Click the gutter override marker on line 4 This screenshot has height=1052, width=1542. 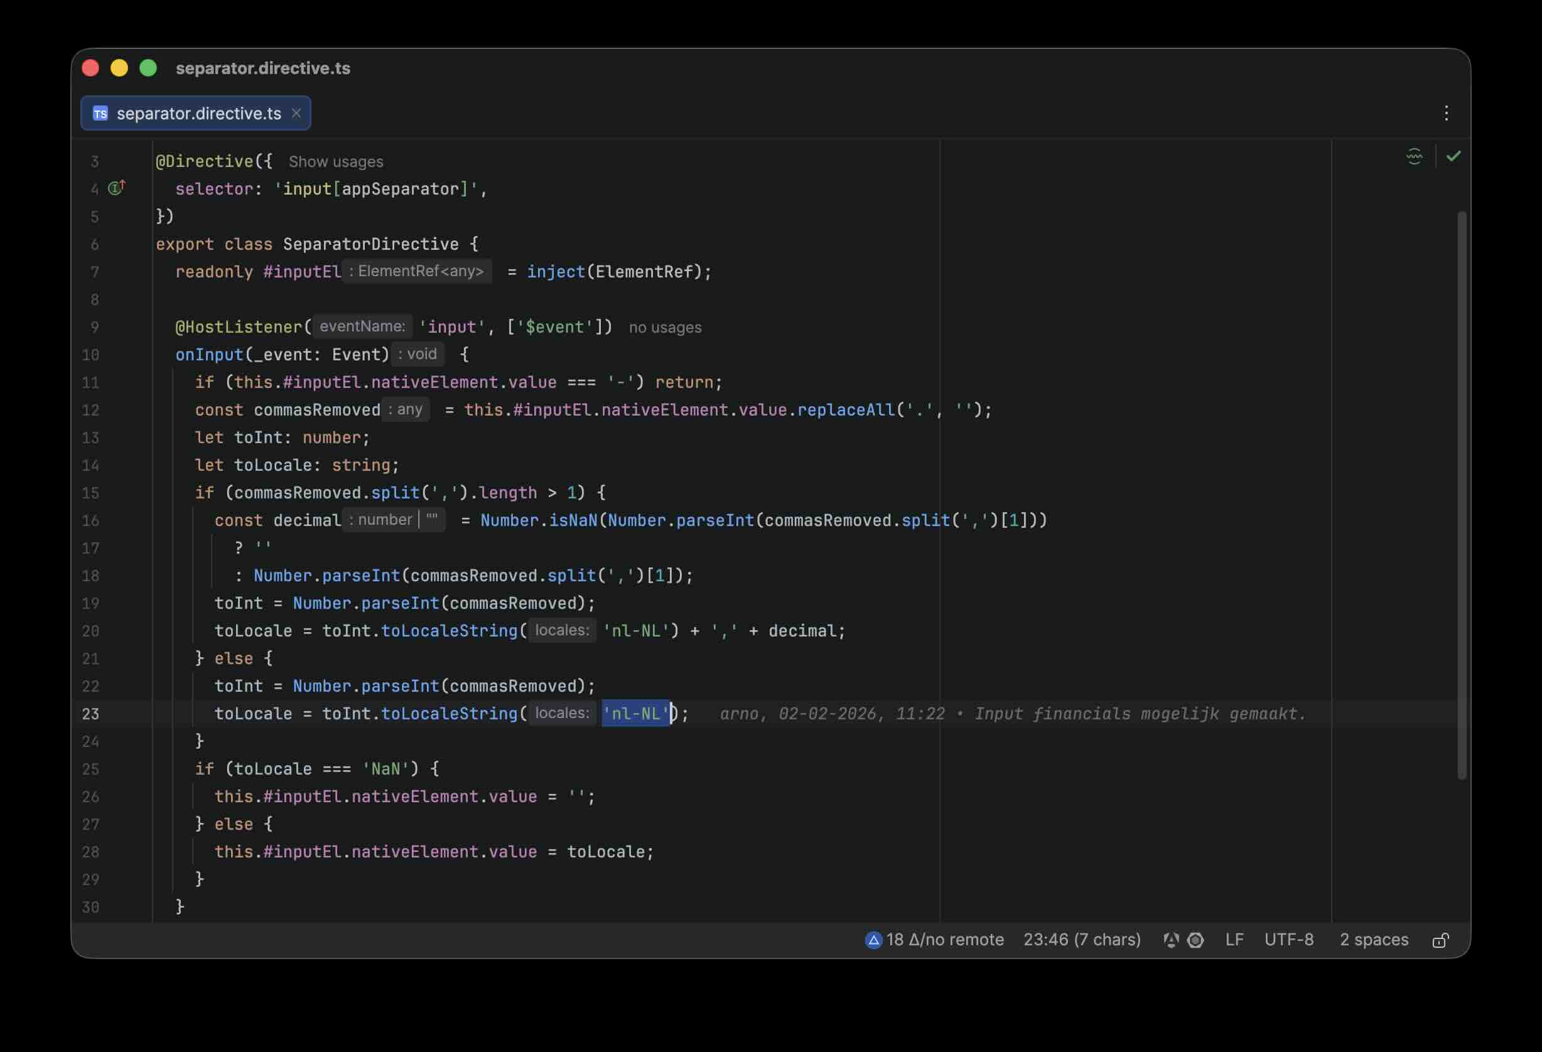pos(117,188)
